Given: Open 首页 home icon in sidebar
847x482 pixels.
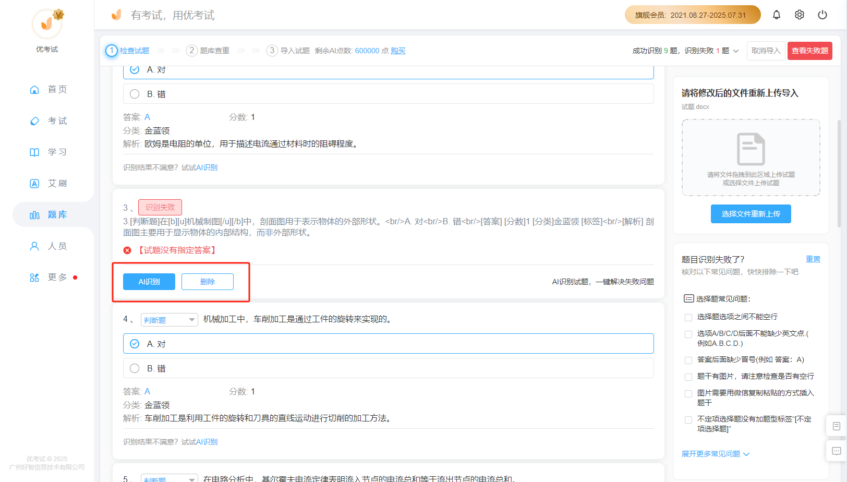Looking at the screenshot, I should pyautogui.click(x=34, y=90).
